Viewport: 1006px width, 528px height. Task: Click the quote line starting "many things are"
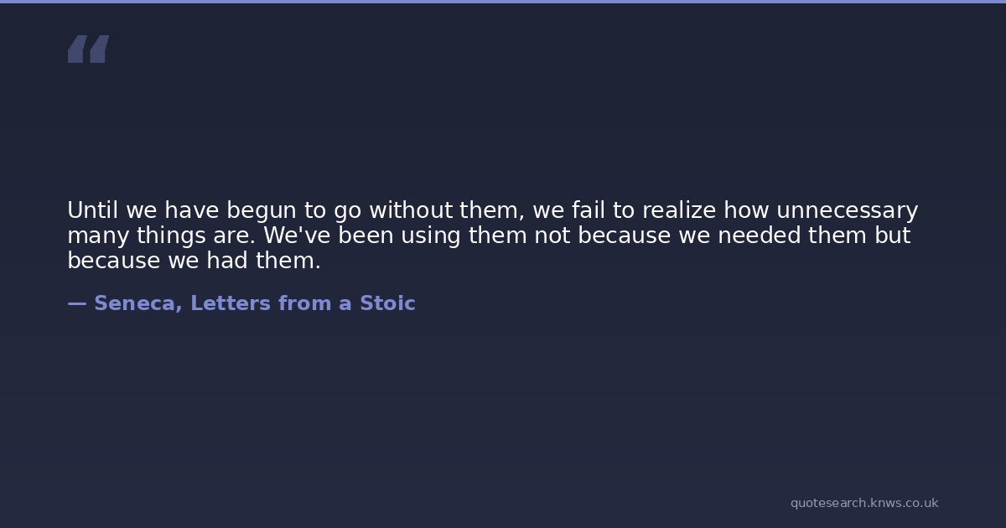[x=488, y=236]
